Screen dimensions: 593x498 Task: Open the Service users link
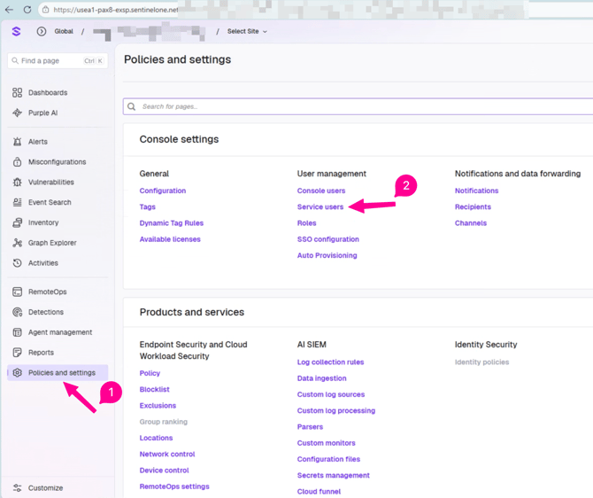click(320, 206)
